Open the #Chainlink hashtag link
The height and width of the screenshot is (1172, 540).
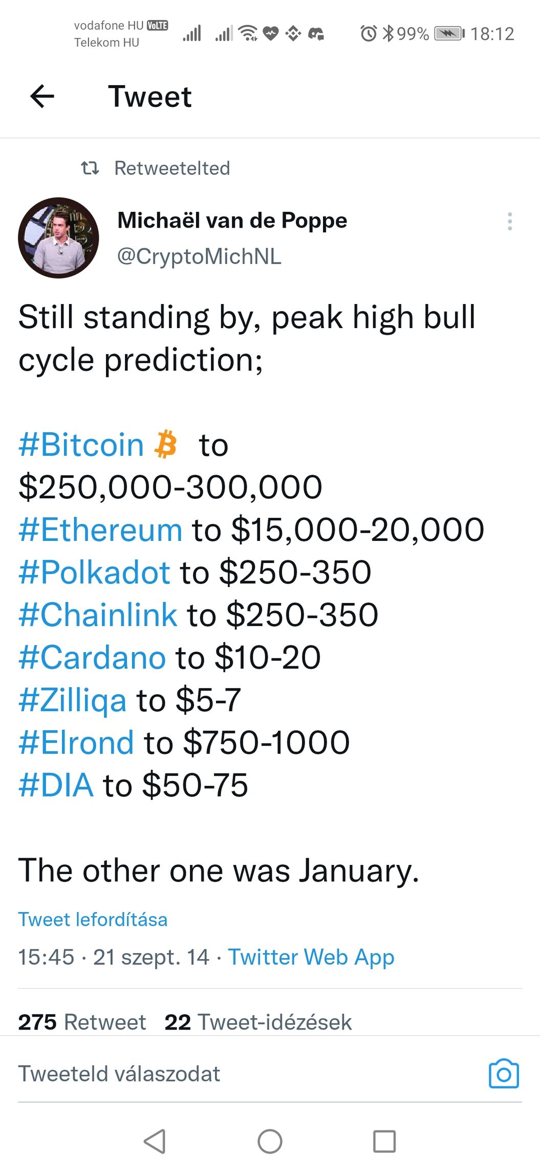(x=98, y=615)
